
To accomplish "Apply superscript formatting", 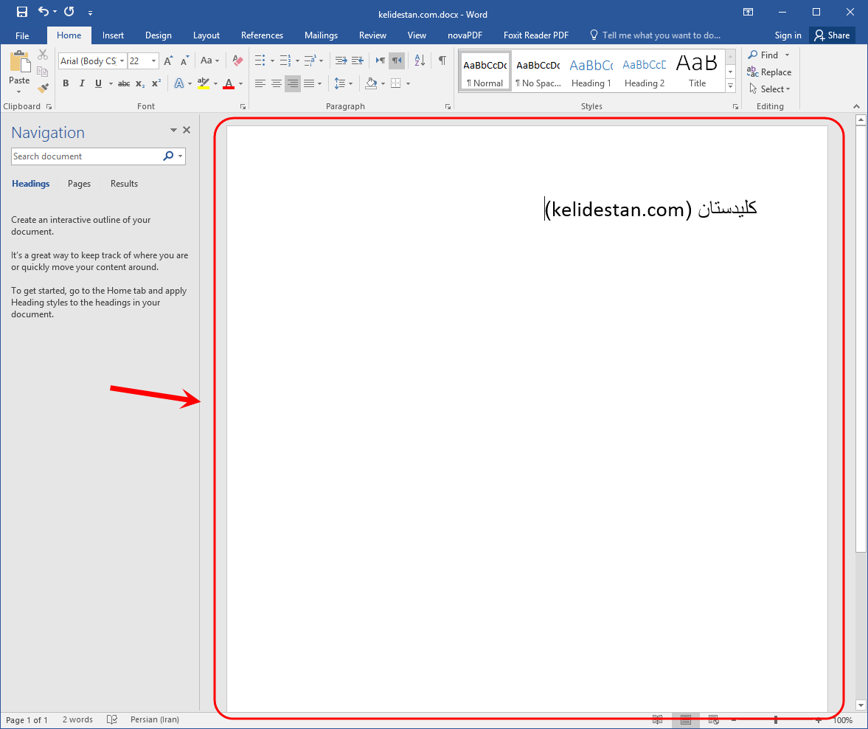I will [x=156, y=83].
